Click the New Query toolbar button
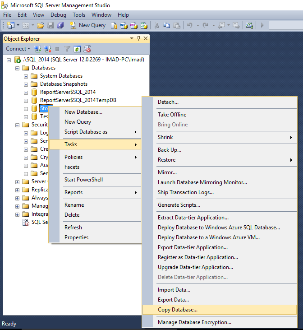The height and width of the screenshot is (330, 303). click(x=87, y=25)
